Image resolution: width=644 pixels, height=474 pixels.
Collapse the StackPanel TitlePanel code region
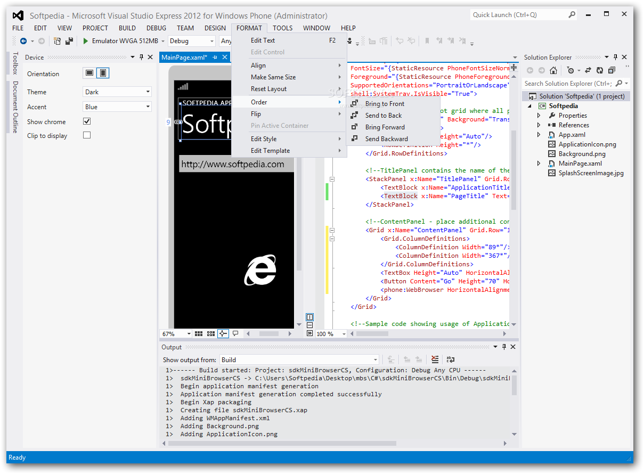point(332,179)
